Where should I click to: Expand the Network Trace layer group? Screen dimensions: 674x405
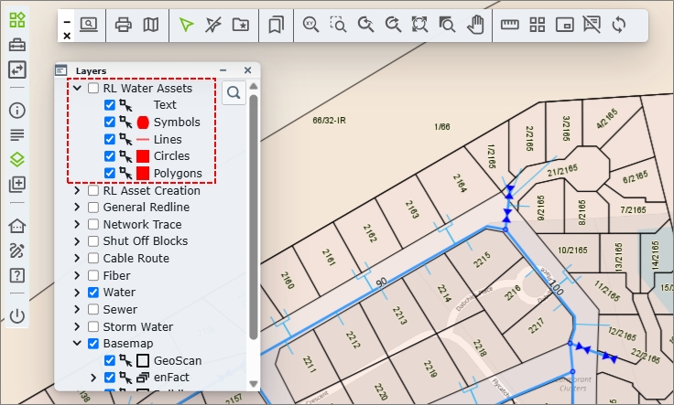click(77, 225)
